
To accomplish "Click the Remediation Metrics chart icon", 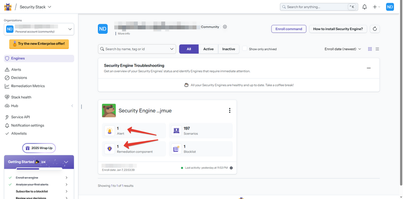I will click(x=7, y=86).
